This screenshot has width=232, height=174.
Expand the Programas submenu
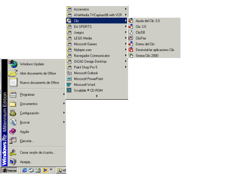(x=37, y=94)
